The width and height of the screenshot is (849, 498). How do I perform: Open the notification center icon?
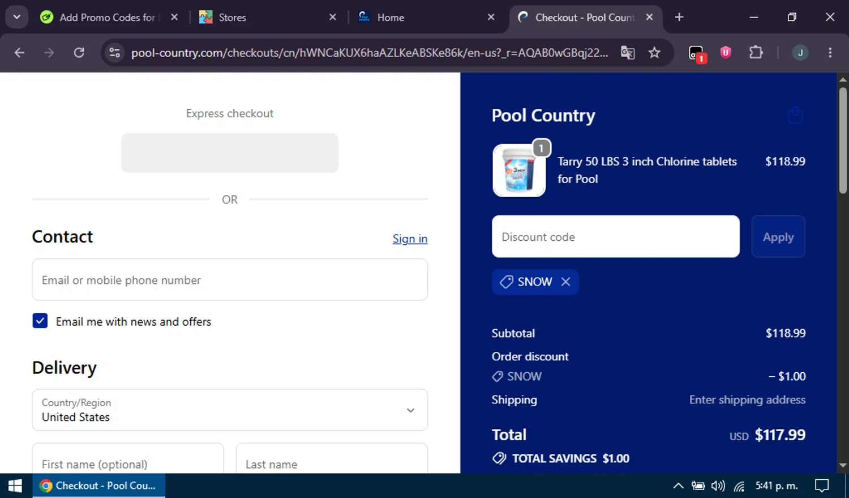pyautogui.click(x=822, y=486)
